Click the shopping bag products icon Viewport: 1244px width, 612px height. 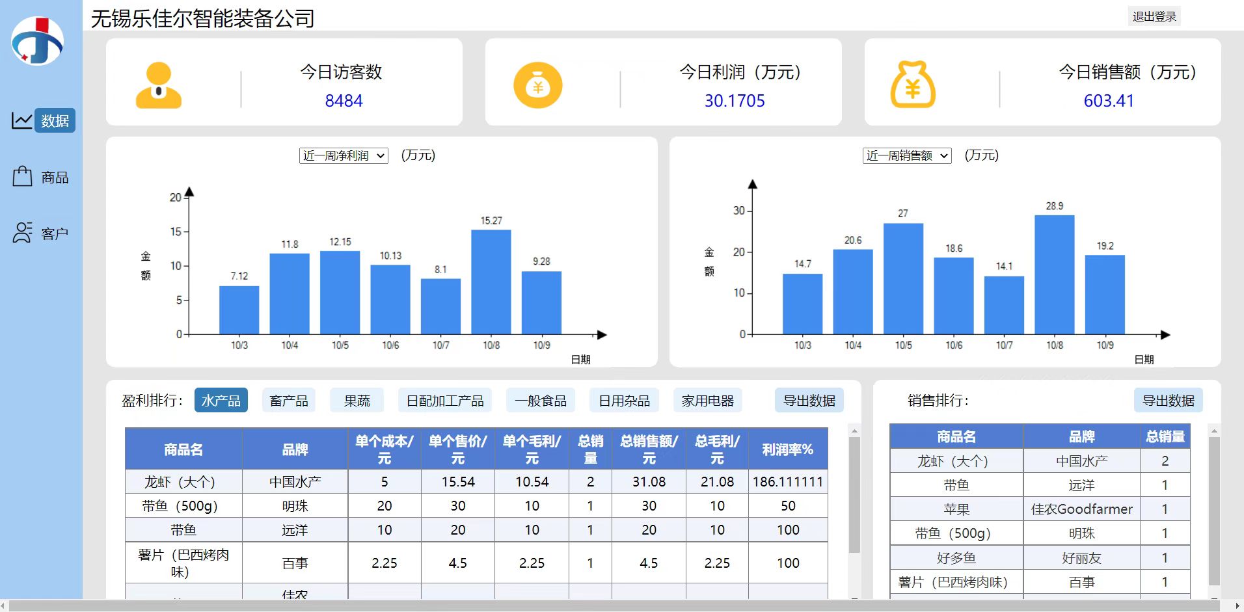coord(22,176)
